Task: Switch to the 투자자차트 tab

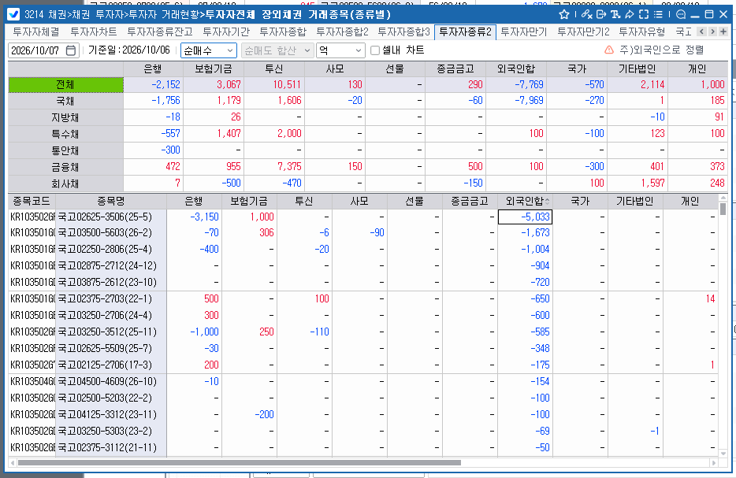Action: coord(94,31)
